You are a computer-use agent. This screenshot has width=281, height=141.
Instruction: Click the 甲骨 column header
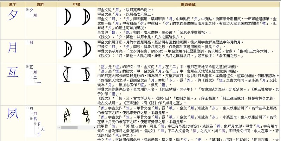(78, 3)
